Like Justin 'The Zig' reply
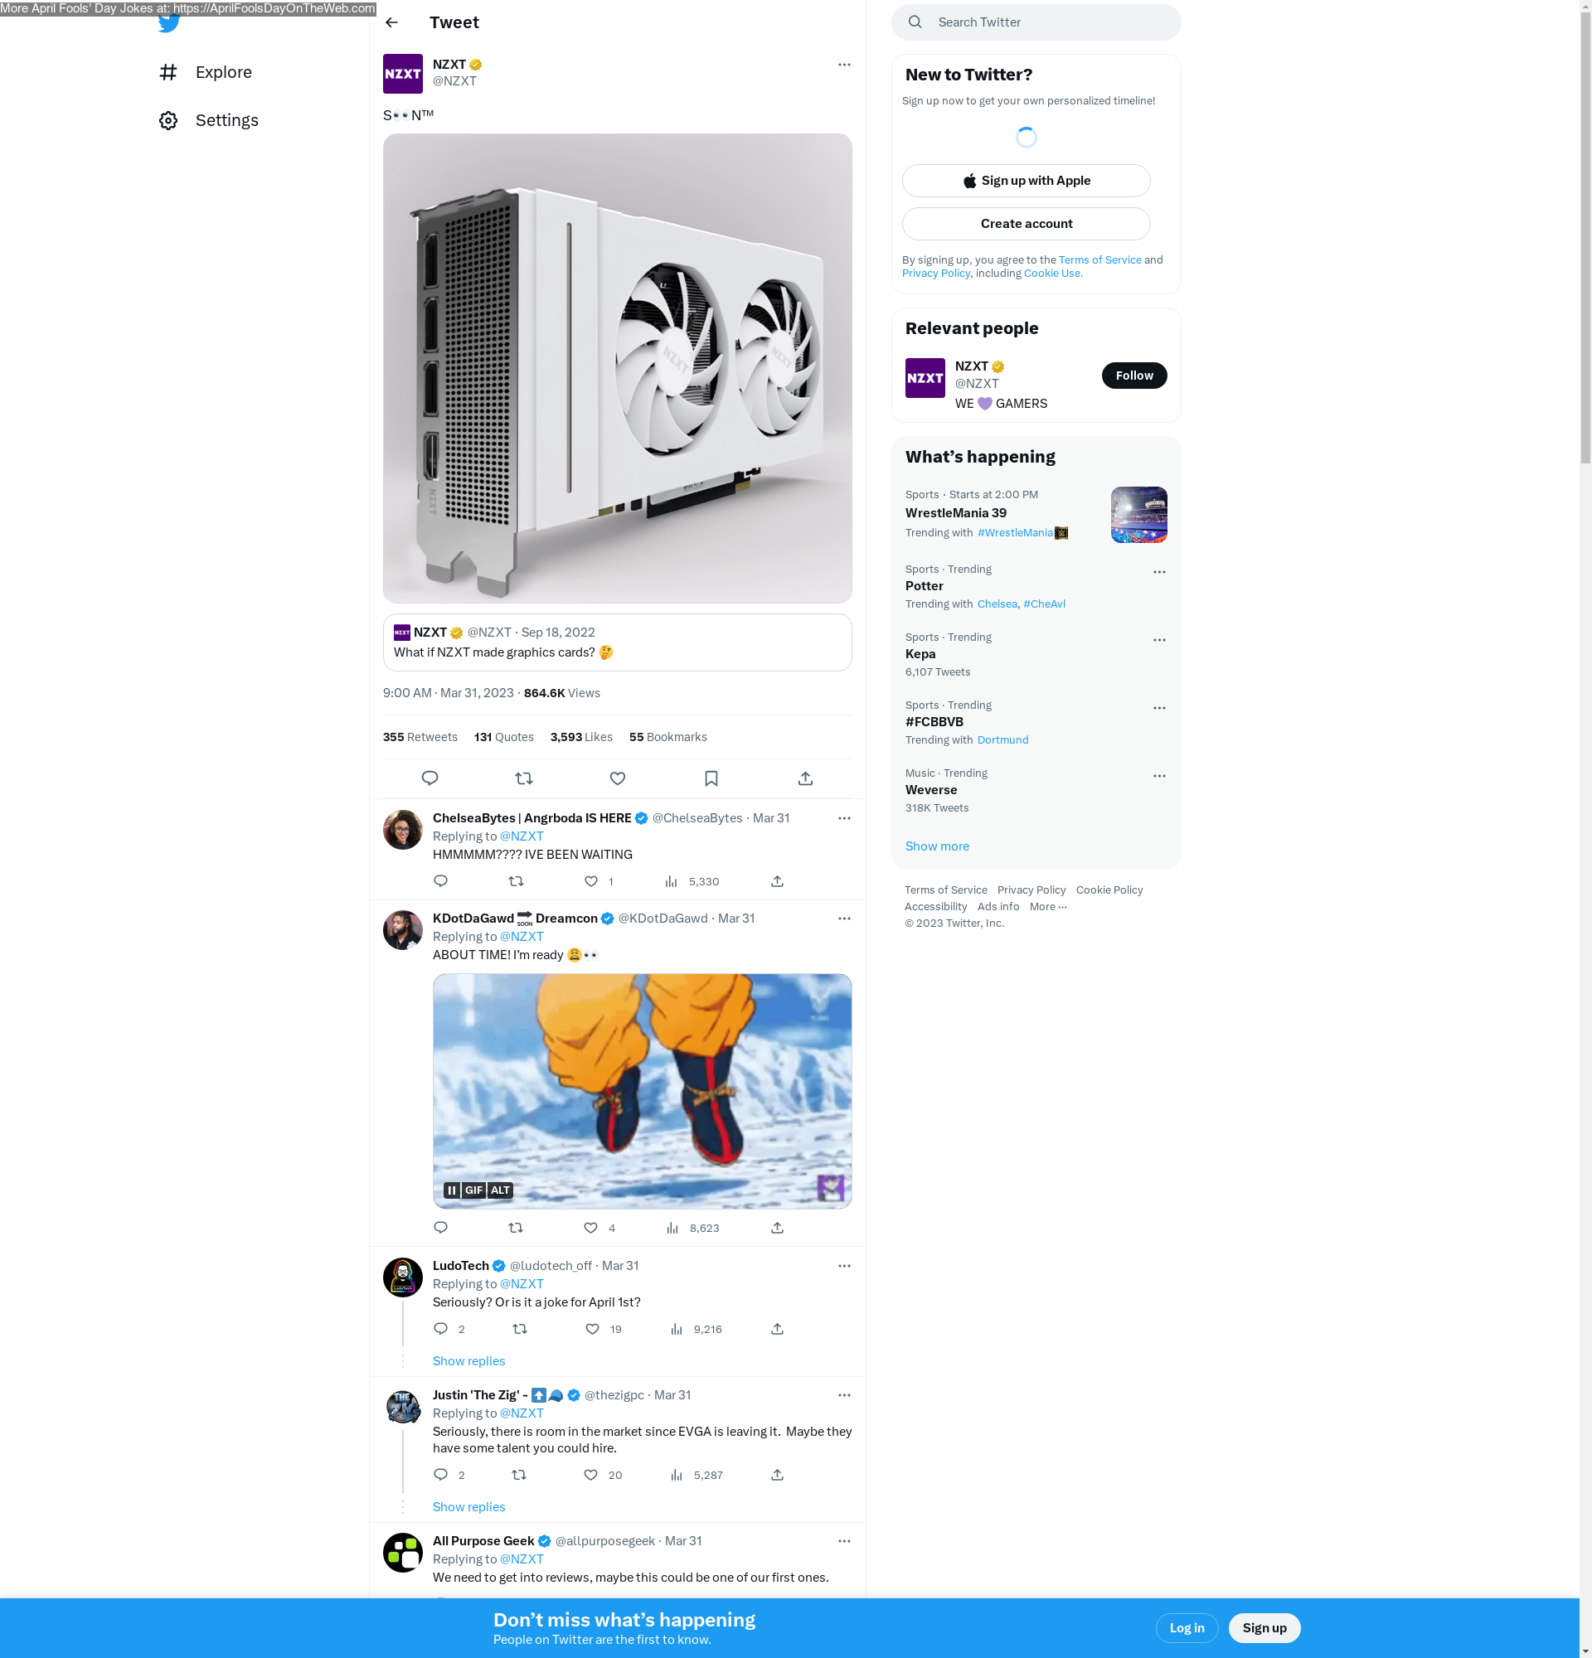 pos(590,1475)
